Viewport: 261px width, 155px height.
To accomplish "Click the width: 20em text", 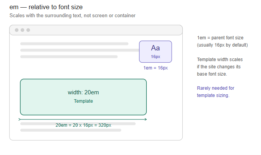I will tap(83, 92).
